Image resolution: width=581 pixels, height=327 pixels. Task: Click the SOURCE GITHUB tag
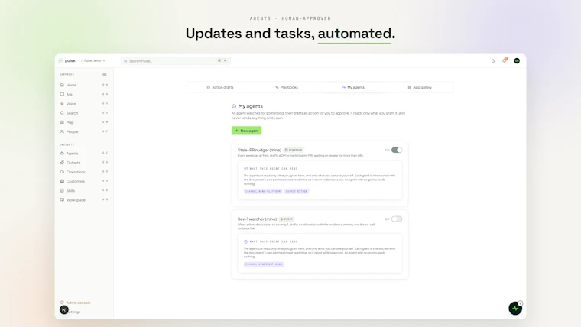click(x=297, y=191)
